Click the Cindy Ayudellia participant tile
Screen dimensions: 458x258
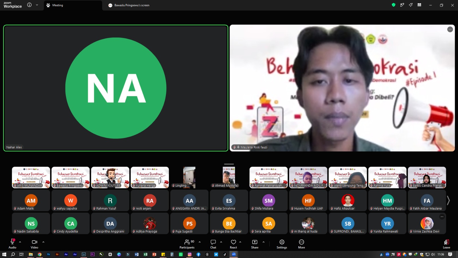(71, 223)
